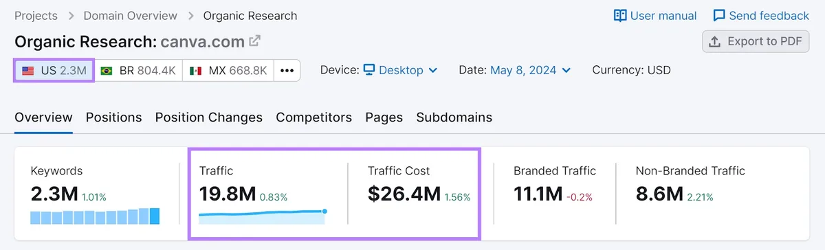825x250 pixels.
Task: Switch to the Overview tab
Action: [43, 117]
